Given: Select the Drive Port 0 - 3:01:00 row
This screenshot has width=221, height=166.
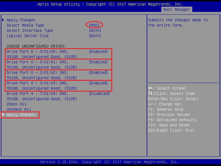Looking at the screenshot, I should pyautogui.click(x=37, y=51).
